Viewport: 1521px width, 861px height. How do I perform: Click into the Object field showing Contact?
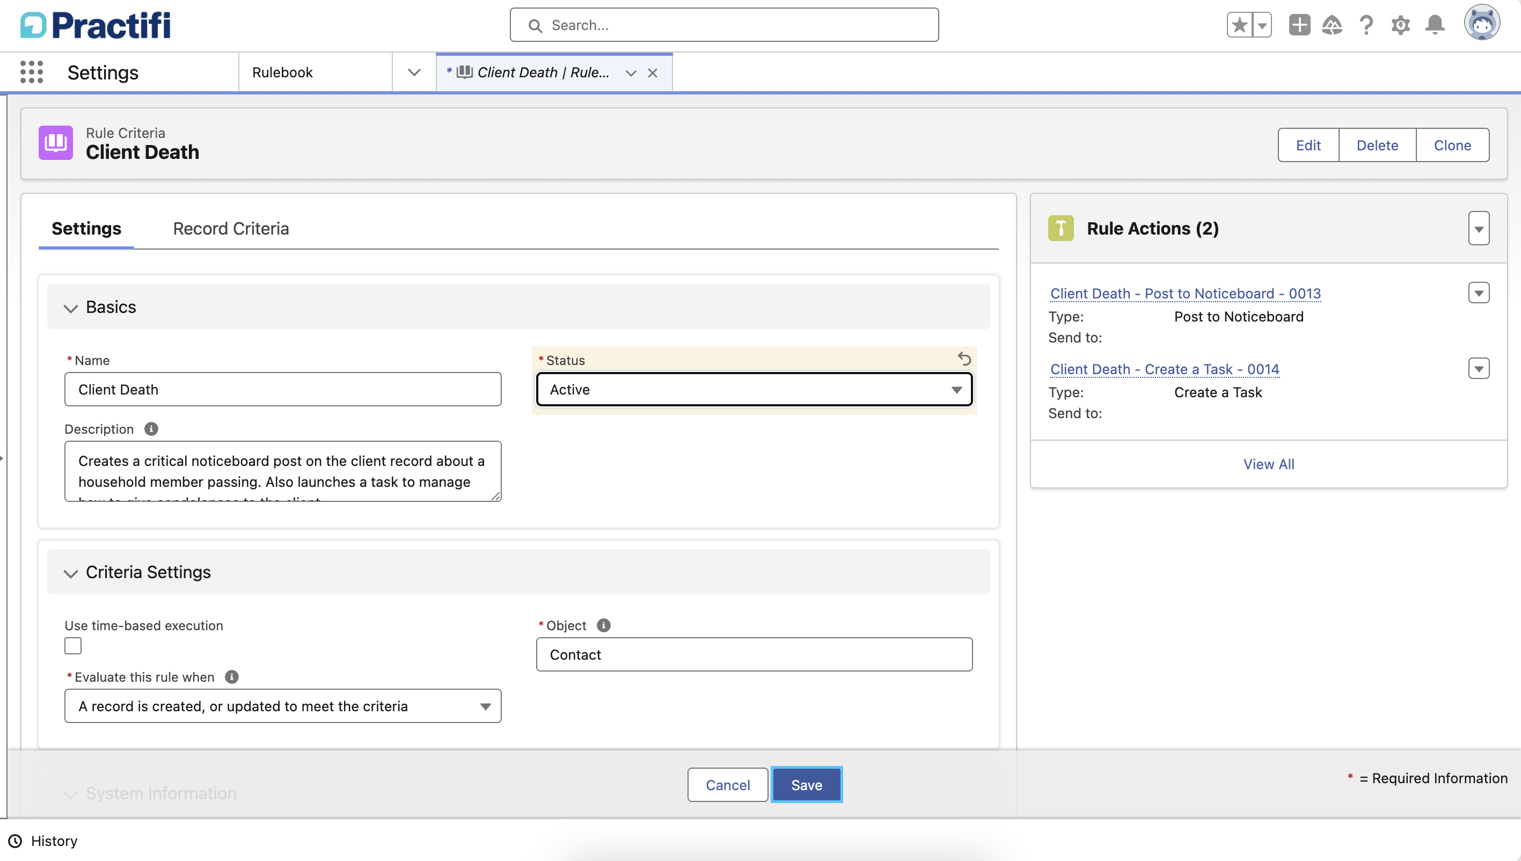pos(754,655)
